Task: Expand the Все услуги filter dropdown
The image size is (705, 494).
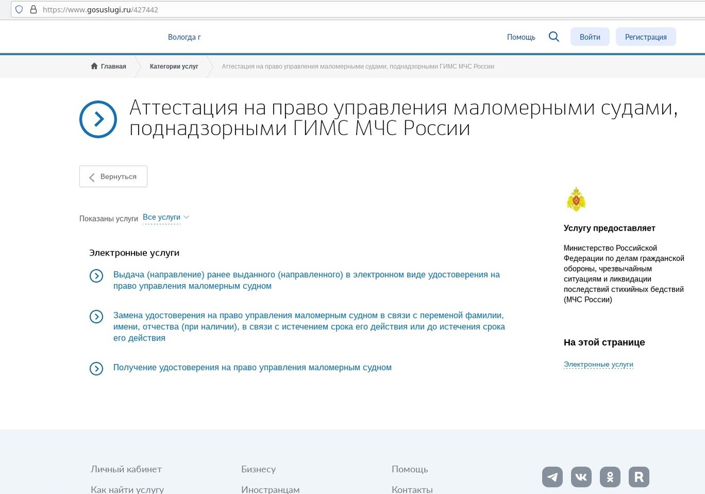Action: pyautogui.click(x=166, y=217)
